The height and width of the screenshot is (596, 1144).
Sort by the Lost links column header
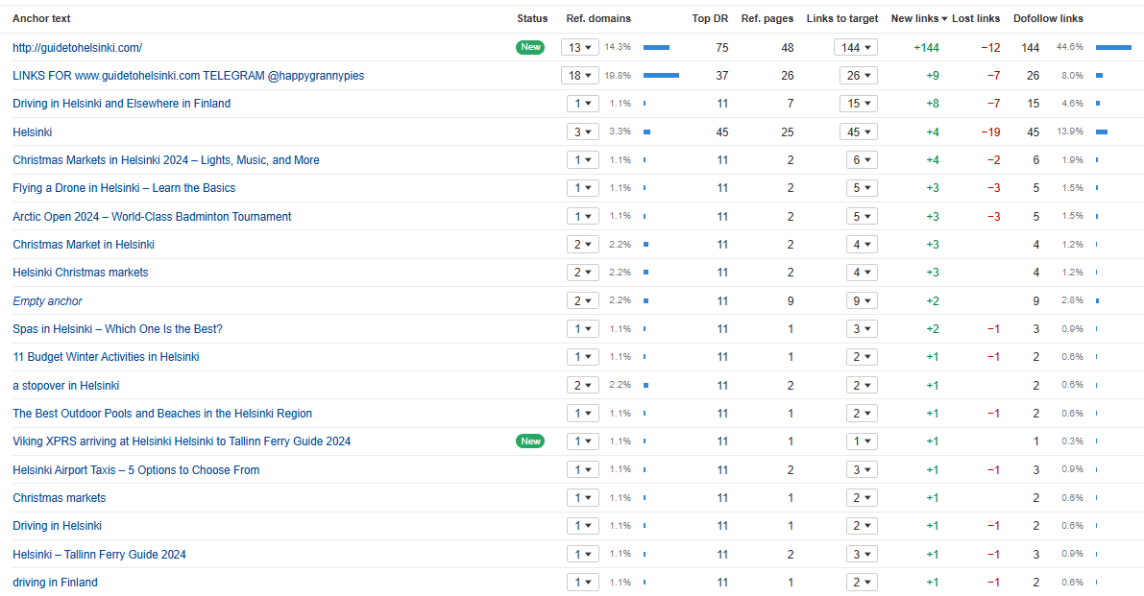(x=976, y=18)
